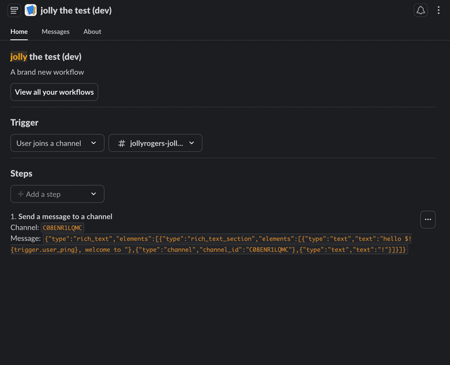Select the Send a message to a channel step
This screenshot has width=450, height=365.
[65, 216]
